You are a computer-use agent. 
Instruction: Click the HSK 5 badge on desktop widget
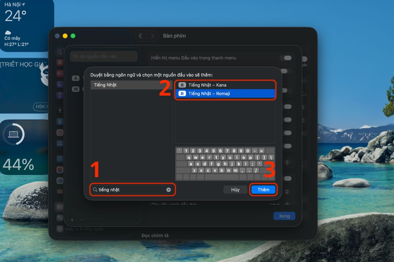(41, 107)
